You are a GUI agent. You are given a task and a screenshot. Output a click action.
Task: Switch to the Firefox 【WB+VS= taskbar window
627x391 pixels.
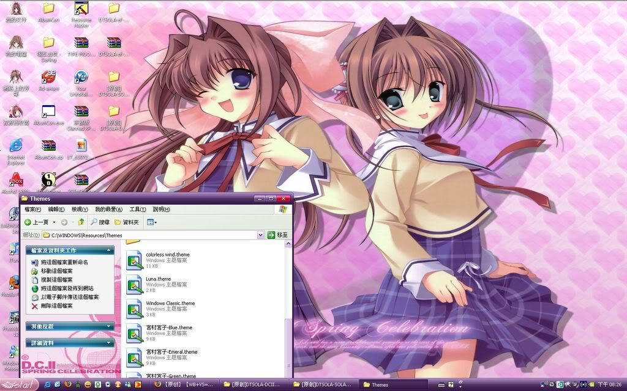click(x=184, y=385)
